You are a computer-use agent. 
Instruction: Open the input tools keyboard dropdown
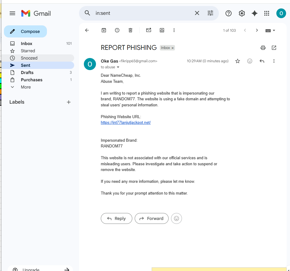[x=270, y=31]
